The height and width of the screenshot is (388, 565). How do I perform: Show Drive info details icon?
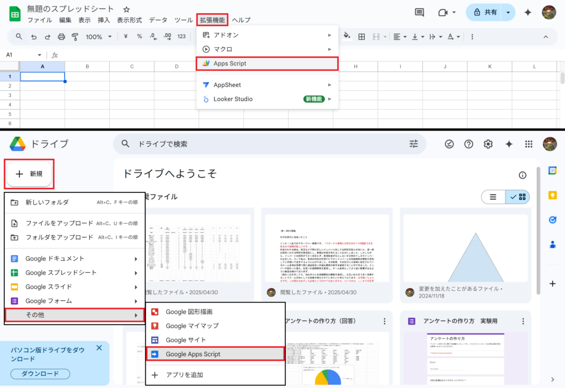(523, 175)
